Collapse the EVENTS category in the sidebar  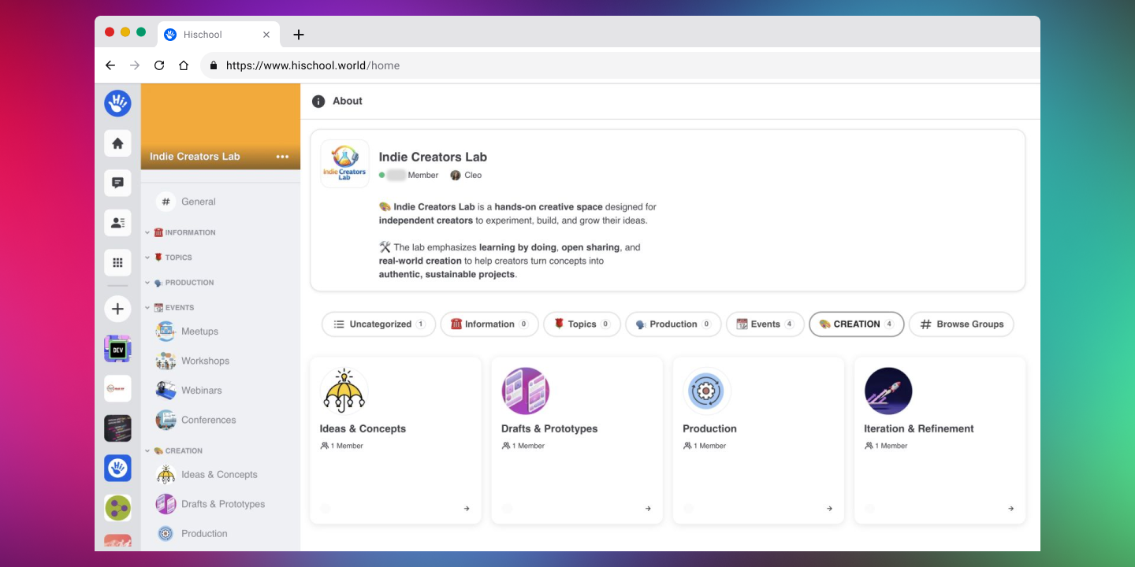click(x=147, y=308)
